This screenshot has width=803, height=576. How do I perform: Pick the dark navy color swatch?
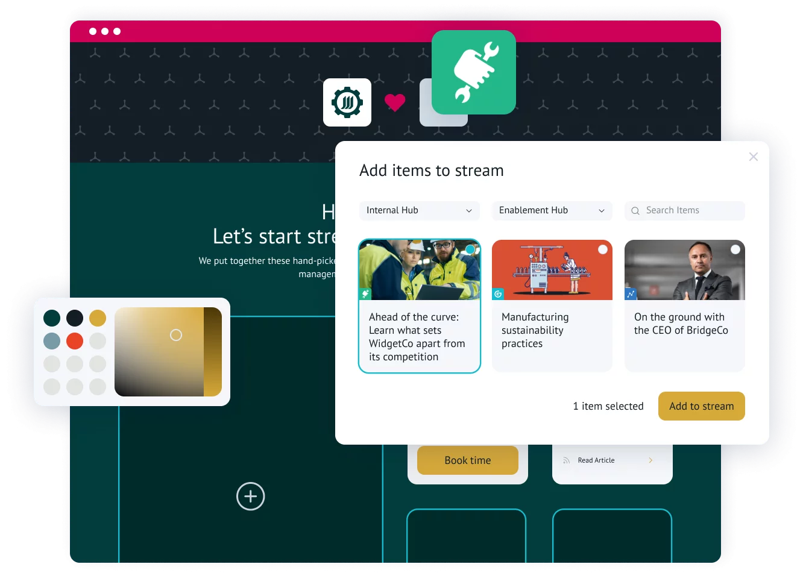click(75, 318)
